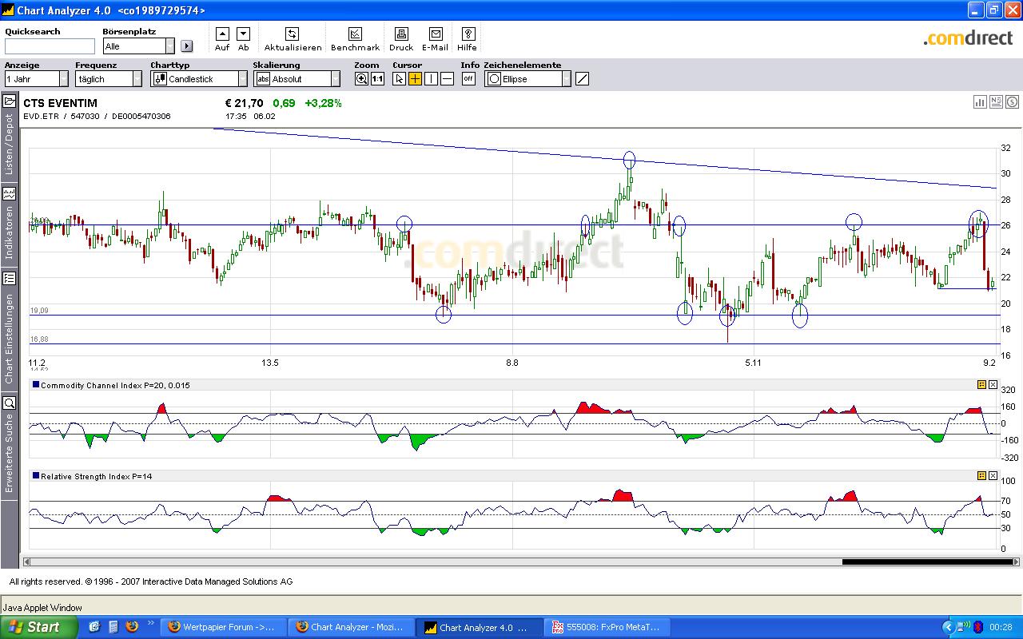The height and width of the screenshot is (639, 1023).
Task: Switch to the horizontal line cursor
Action: 447,79
